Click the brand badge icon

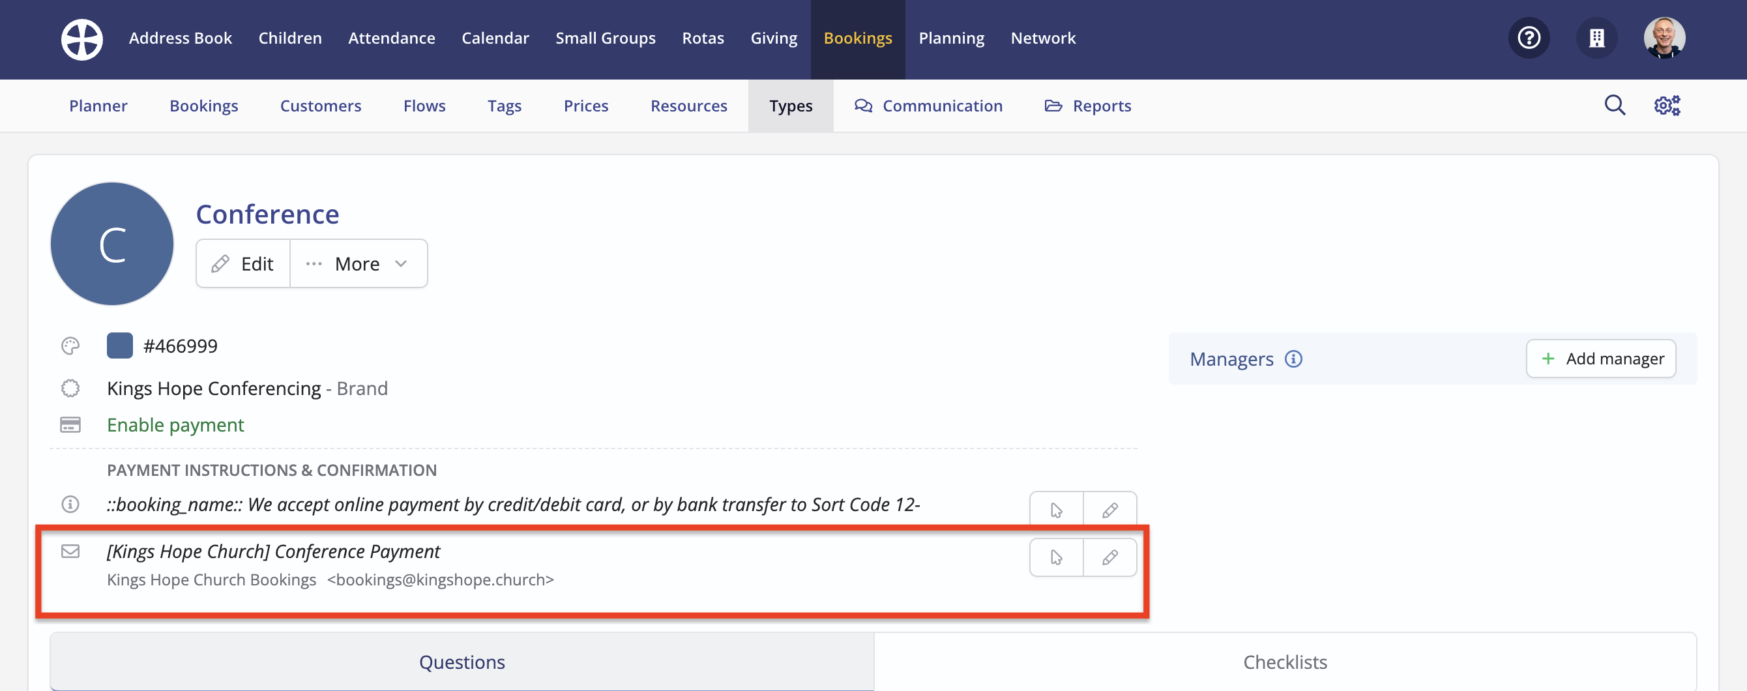pos(70,388)
